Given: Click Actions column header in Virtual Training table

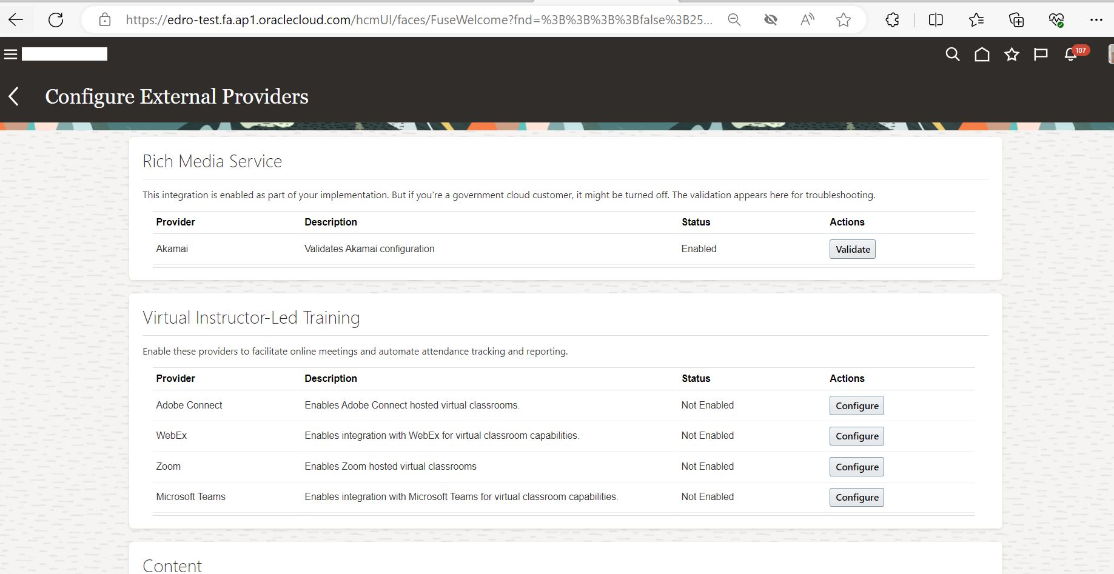Looking at the screenshot, I should (847, 378).
